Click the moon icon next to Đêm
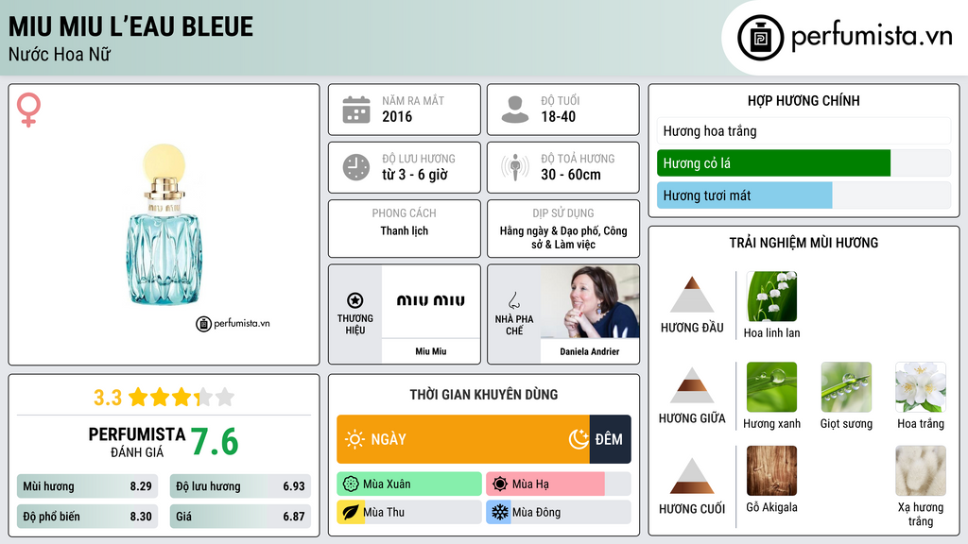This screenshot has width=968, height=544. click(x=579, y=439)
